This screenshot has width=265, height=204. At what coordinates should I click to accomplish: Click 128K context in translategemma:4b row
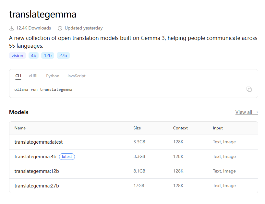178,156
